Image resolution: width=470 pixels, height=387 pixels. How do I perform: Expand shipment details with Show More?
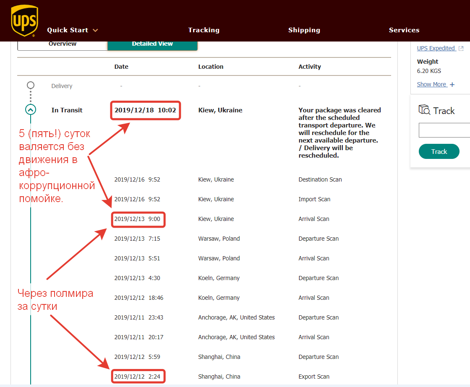click(x=432, y=84)
